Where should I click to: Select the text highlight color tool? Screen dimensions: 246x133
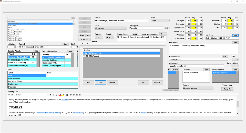(63, 95)
